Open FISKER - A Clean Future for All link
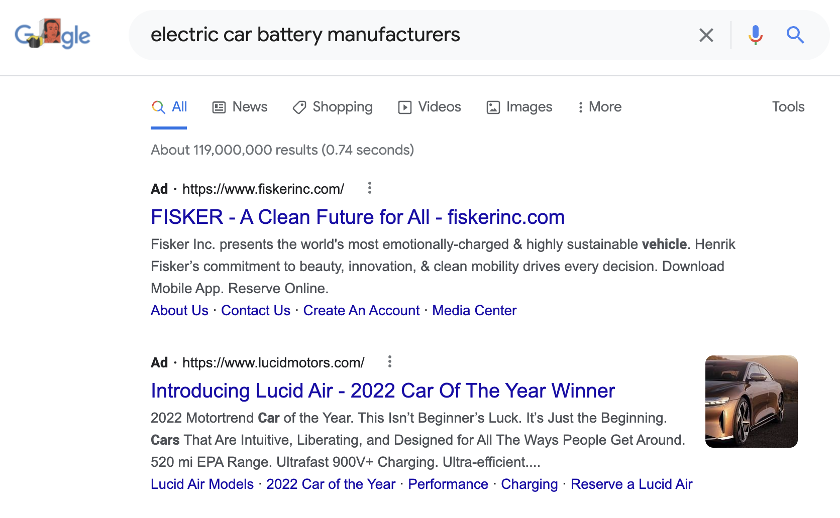The image size is (840, 518). pyautogui.click(x=358, y=217)
